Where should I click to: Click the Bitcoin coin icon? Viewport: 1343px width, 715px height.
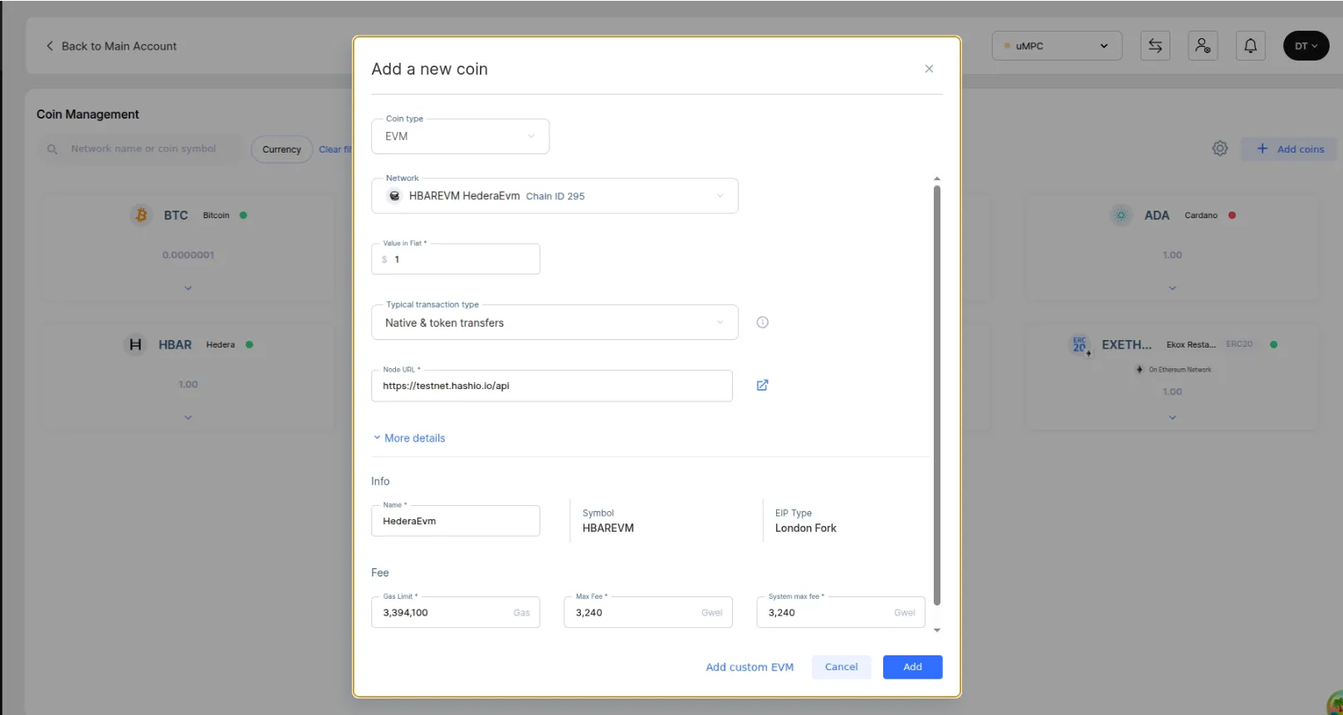(141, 215)
